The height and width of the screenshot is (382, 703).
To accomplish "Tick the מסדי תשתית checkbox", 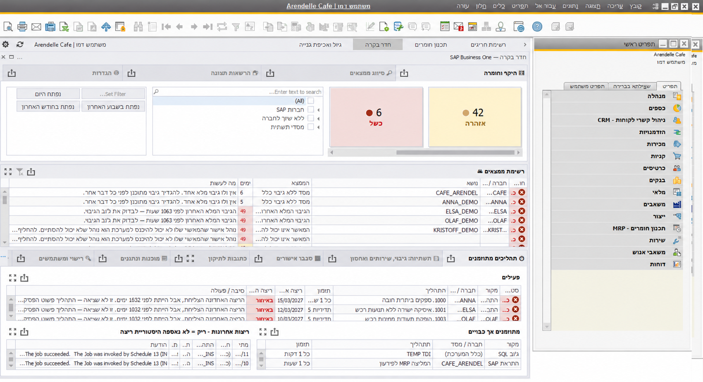I will click(x=311, y=127).
